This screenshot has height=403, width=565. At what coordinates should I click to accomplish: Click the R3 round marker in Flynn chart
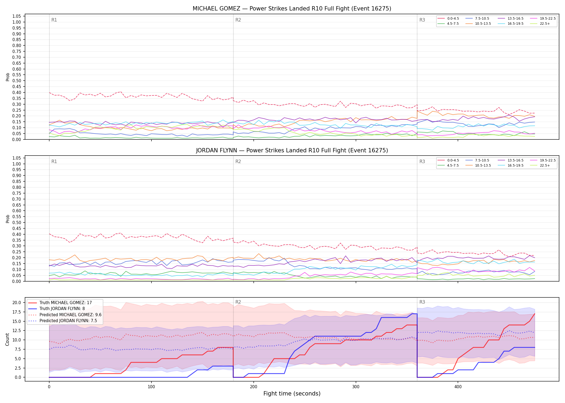click(422, 161)
